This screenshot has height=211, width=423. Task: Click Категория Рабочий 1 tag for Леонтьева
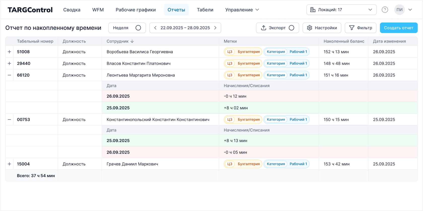287,75
